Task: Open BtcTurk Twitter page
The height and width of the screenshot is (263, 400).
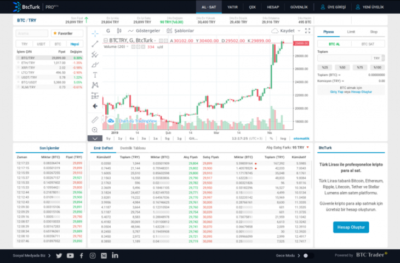Action: coord(59,255)
